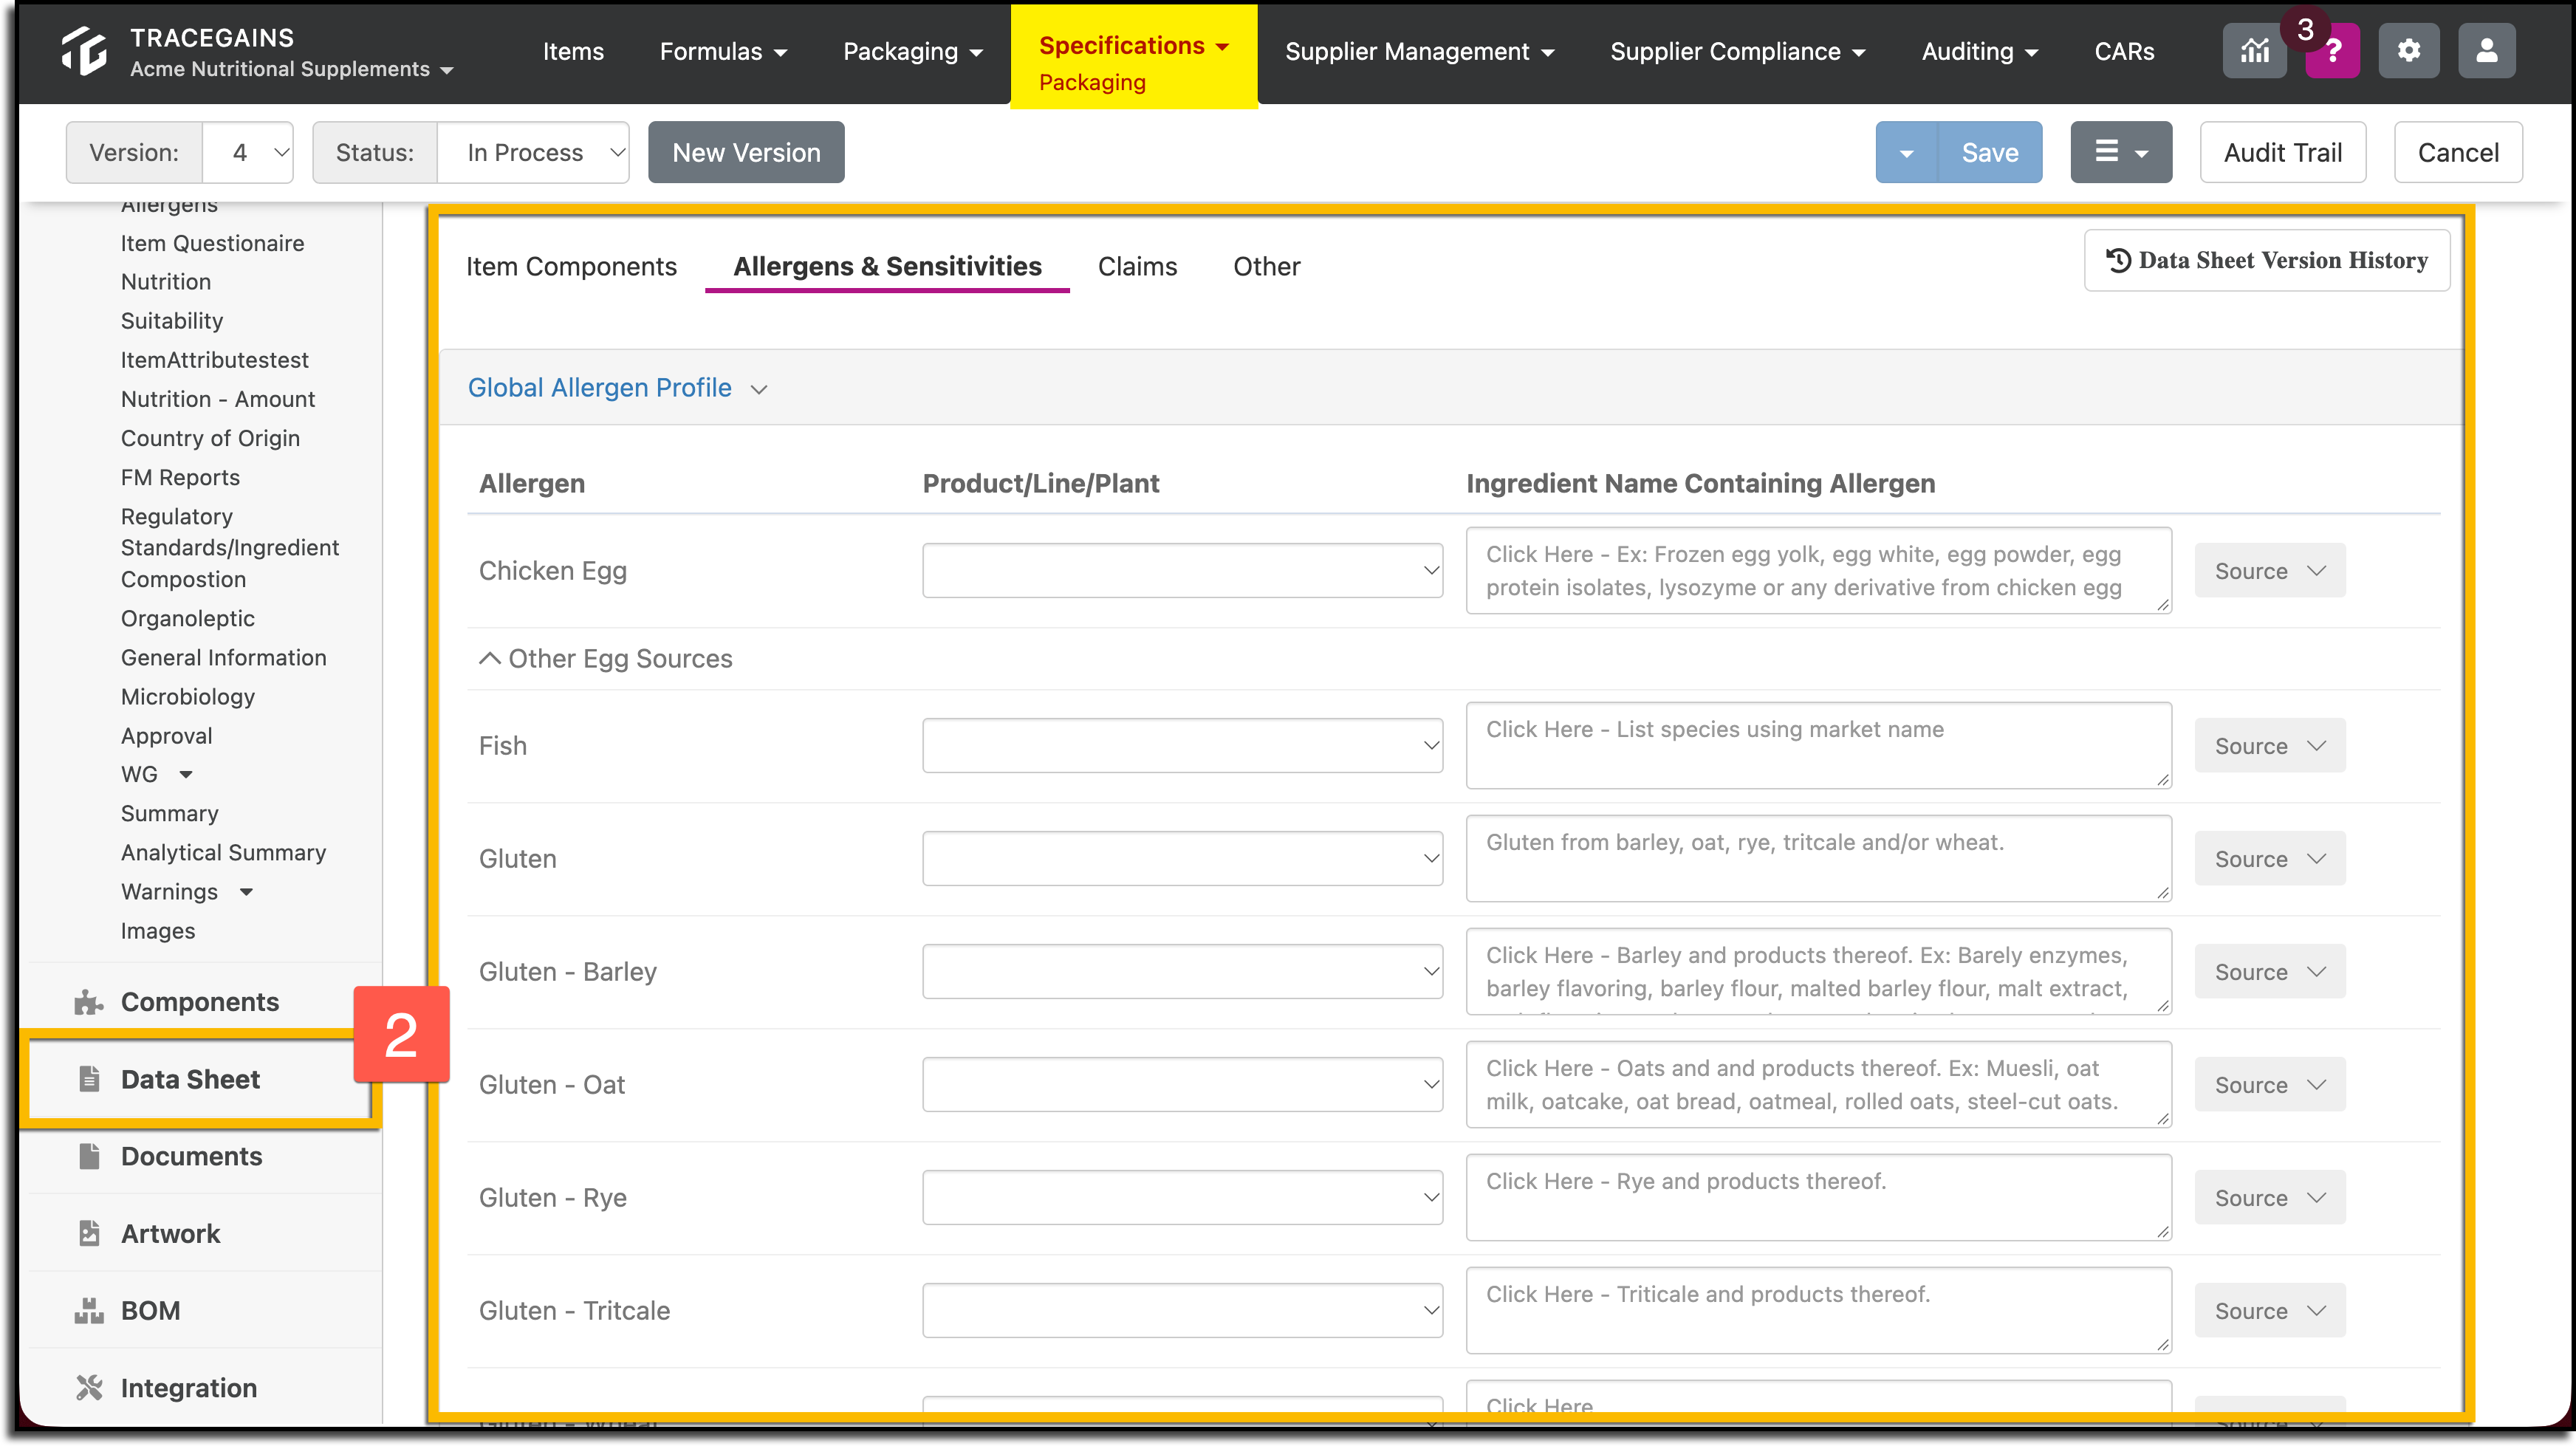2576x1446 pixels.
Task: Click the Cancel button
Action: pos(2458,152)
